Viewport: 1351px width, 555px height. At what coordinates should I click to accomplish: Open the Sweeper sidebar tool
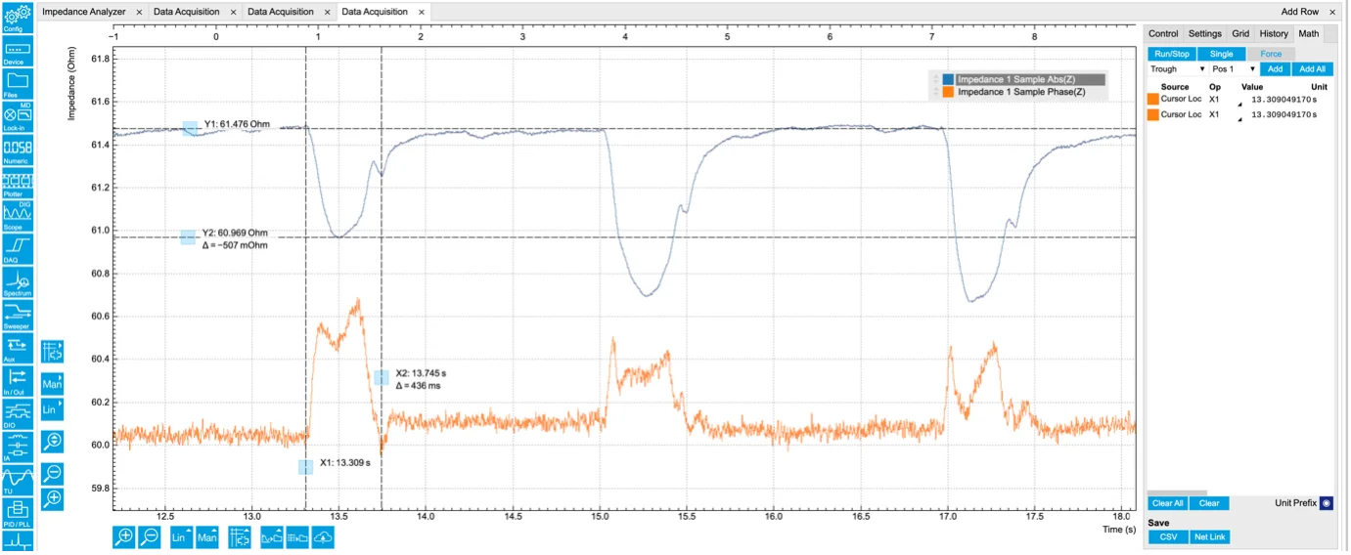[x=18, y=316]
